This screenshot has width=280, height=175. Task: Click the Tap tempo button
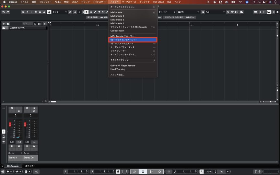(x=221, y=171)
